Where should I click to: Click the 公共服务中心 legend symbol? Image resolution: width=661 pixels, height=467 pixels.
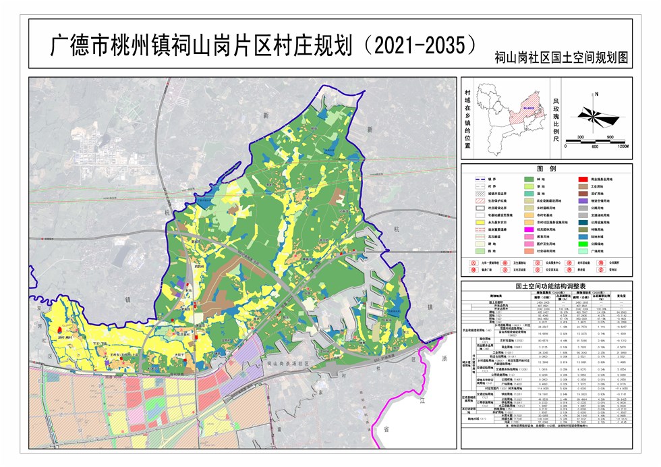(x=538, y=263)
